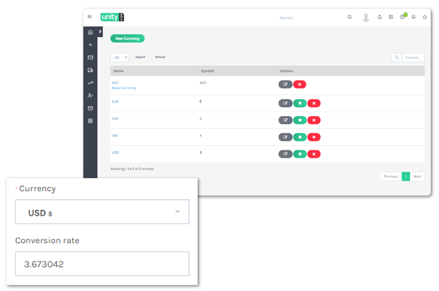The image size is (439, 291).
Task: Open the delivery truck sidebar icon
Action: click(90, 70)
